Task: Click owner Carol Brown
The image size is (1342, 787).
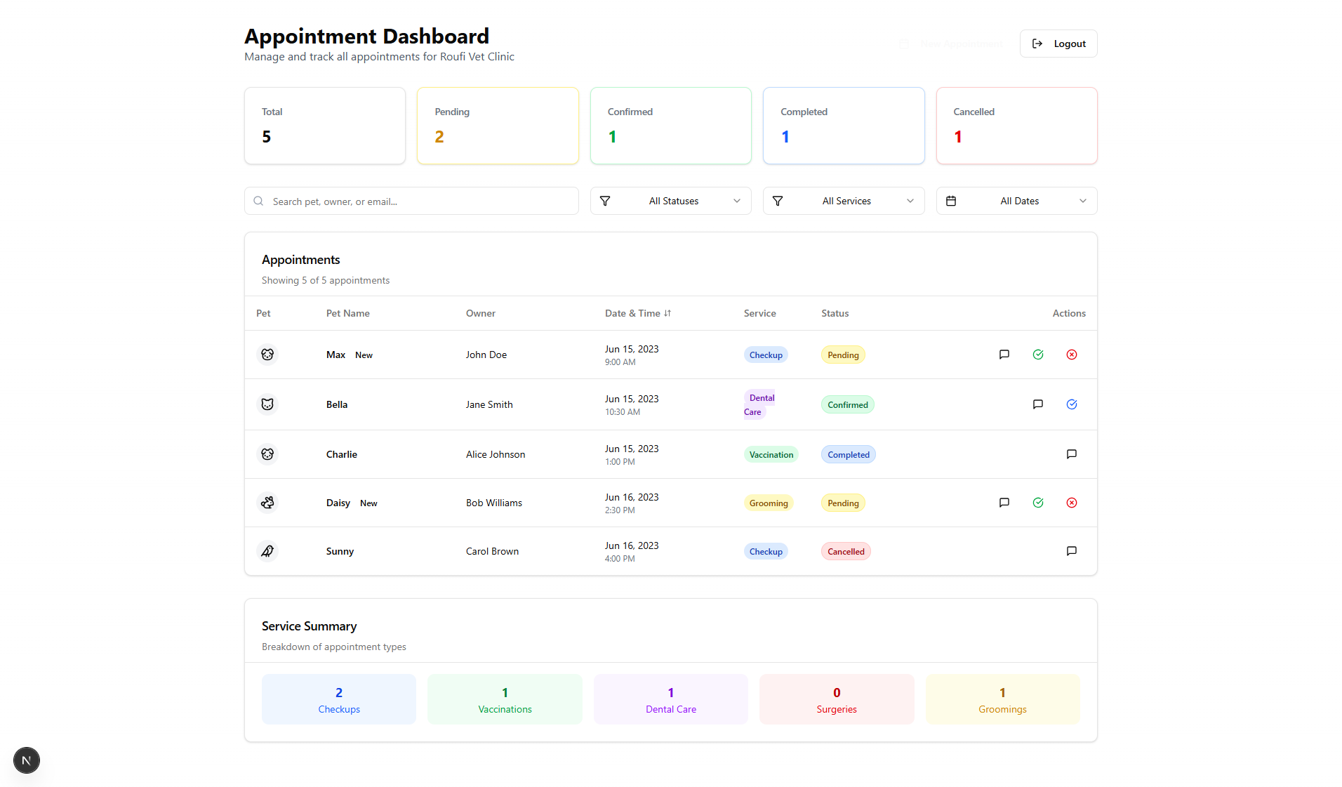Action: tap(492, 551)
